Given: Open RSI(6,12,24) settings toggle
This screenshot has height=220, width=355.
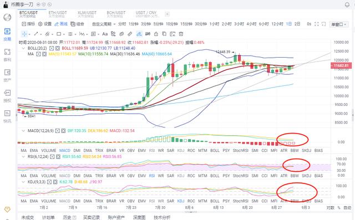Looking at the screenshot, I should point(52,156).
